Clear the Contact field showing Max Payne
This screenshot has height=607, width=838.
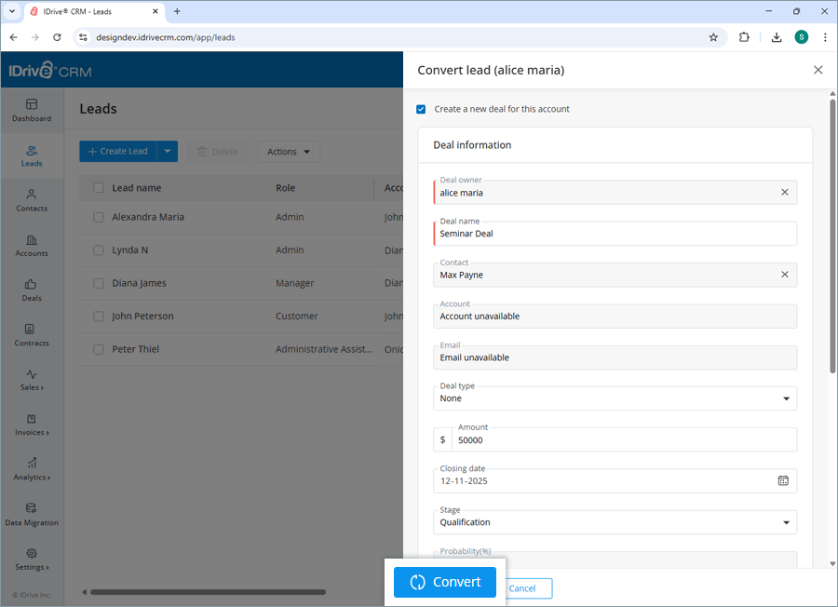point(785,275)
